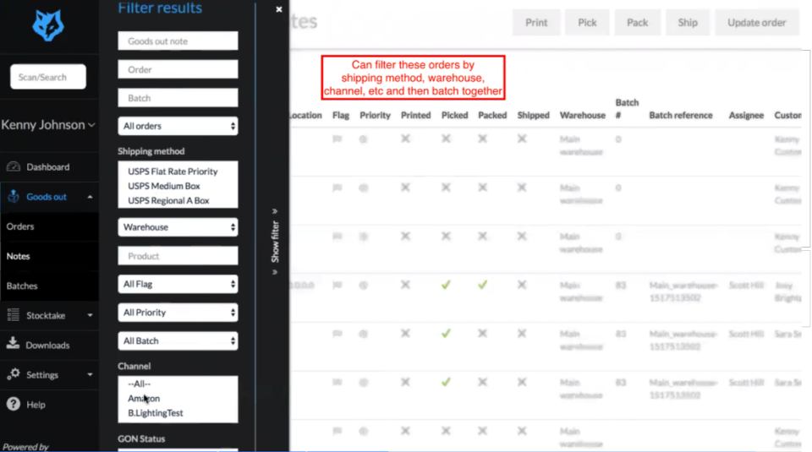Collapse the Goods out menu section
This screenshot has height=452, width=812.
coord(90,197)
